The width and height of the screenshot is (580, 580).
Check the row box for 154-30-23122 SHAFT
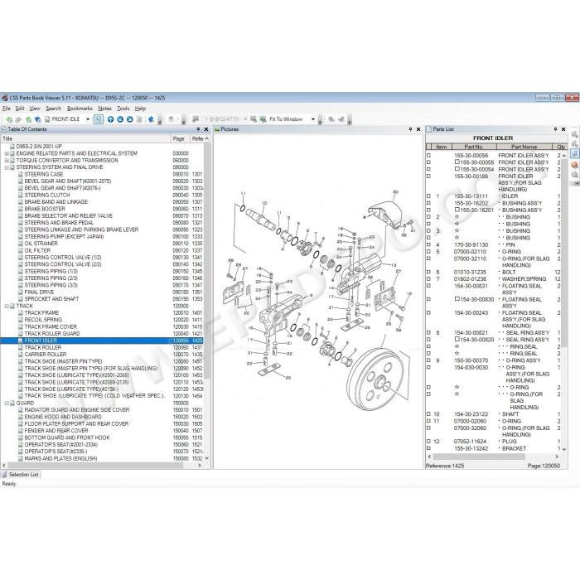pos(428,414)
